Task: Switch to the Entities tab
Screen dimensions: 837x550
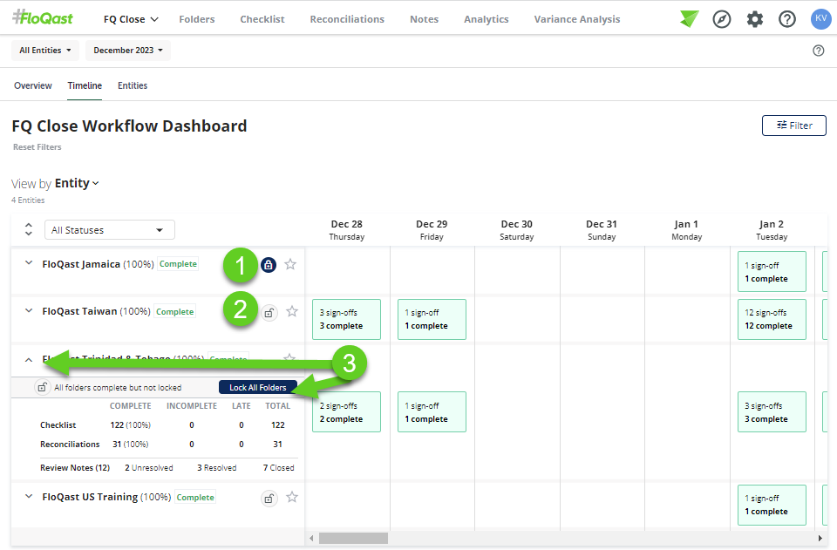Action: tap(133, 85)
